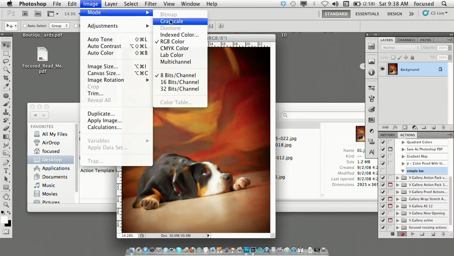Image resolution: width=454 pixels, height=256 pixels.
Task: Select 16 Bits/Channel option
Action: pyautogui.click(x=180, y=82)
